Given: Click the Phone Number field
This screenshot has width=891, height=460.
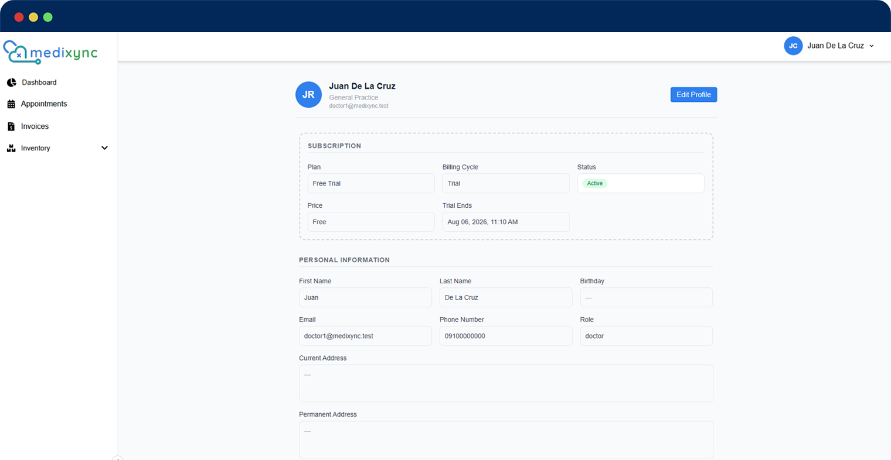Looking at the screenshot, I should [506, 336].
